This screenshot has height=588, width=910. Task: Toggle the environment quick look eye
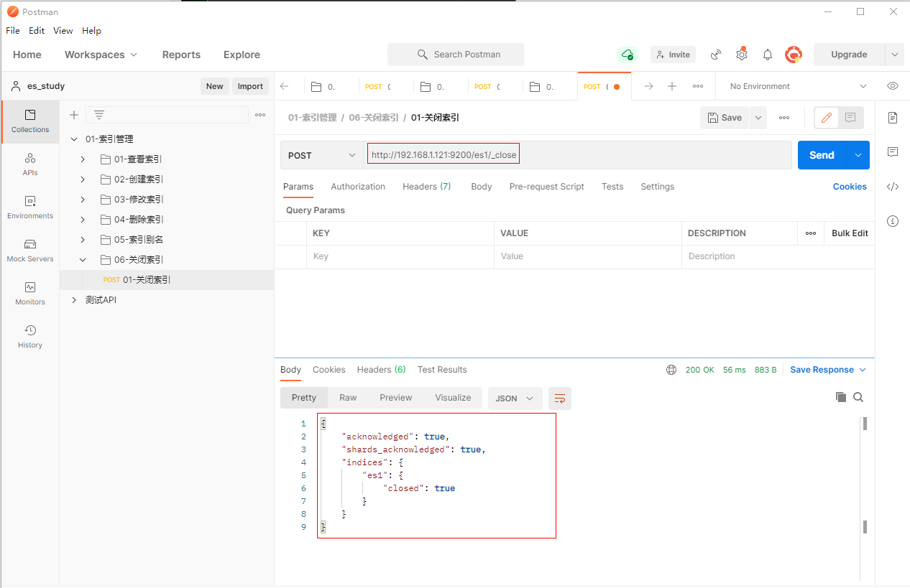click(x=893, y=86)
